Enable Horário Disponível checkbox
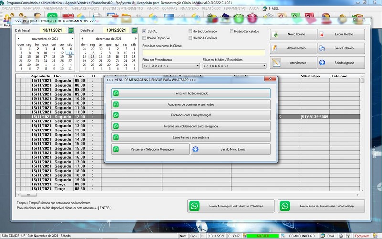Screen dimensions: 382x239 [144, 38]
